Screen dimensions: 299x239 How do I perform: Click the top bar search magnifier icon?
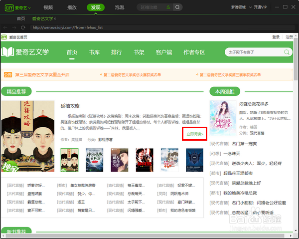coord(177,7)
